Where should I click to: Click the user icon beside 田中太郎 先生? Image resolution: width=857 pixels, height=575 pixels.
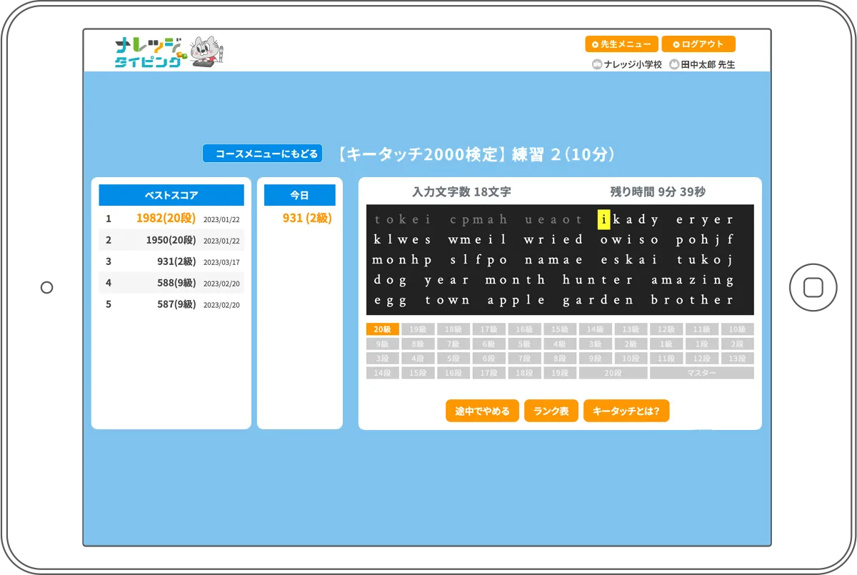pyautogui.click(x=673, y=64)
